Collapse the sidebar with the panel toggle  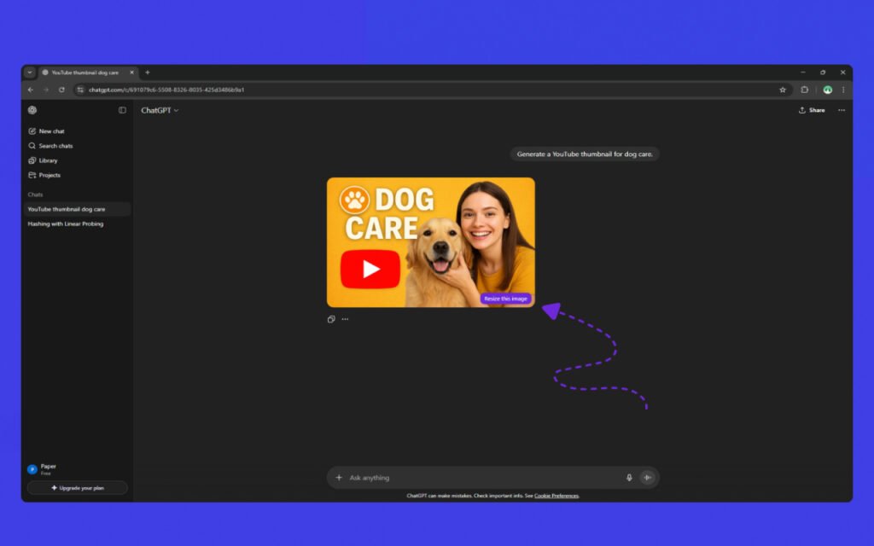point(122,110)
